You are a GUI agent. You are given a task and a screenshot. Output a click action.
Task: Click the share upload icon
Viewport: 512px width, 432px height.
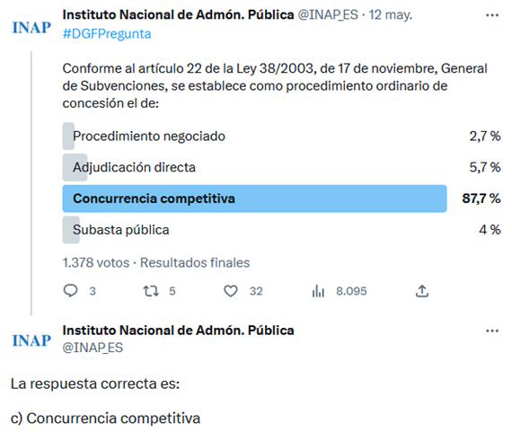[x=422, y=291]
